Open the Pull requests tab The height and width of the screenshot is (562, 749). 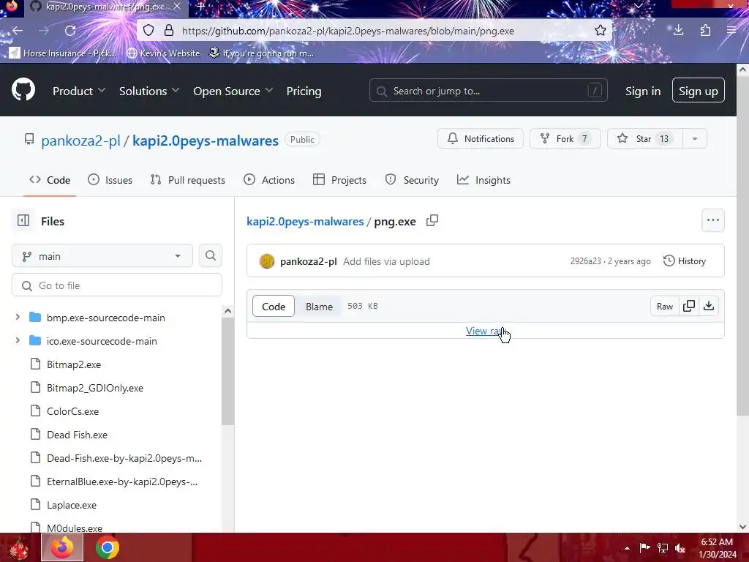pos(188,180)
